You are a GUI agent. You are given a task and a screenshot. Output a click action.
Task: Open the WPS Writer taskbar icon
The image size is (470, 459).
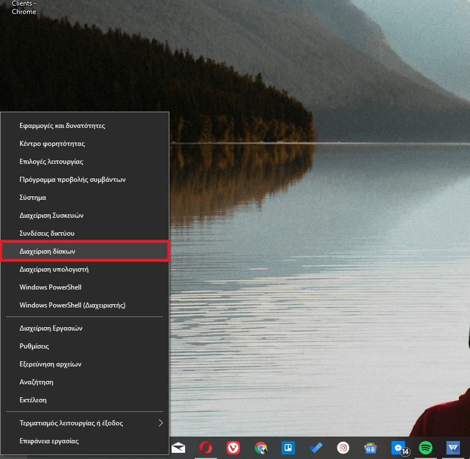pyautogui.click(x=453, y=448)
